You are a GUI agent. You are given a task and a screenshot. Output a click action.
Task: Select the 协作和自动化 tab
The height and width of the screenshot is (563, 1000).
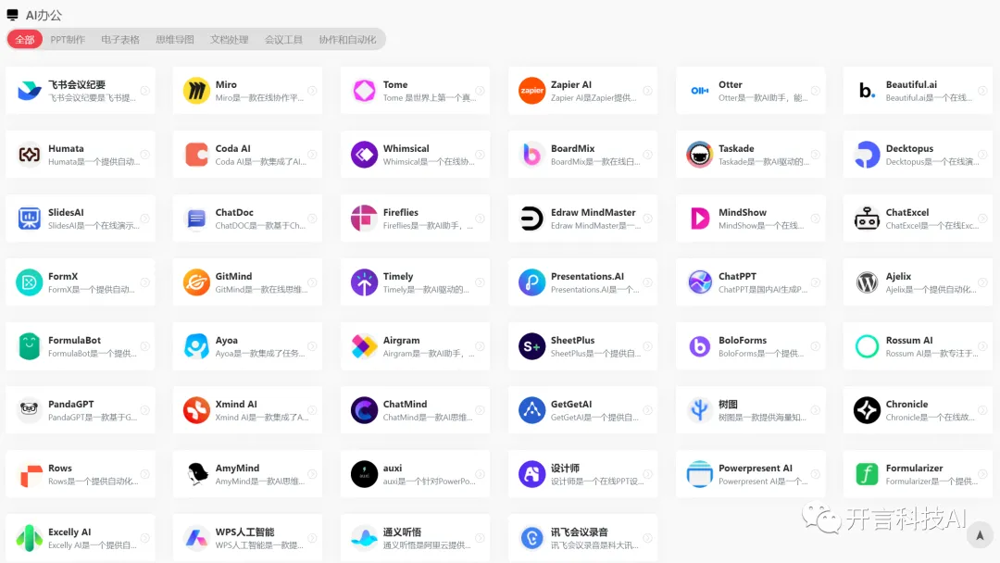[x=347, y=40]
